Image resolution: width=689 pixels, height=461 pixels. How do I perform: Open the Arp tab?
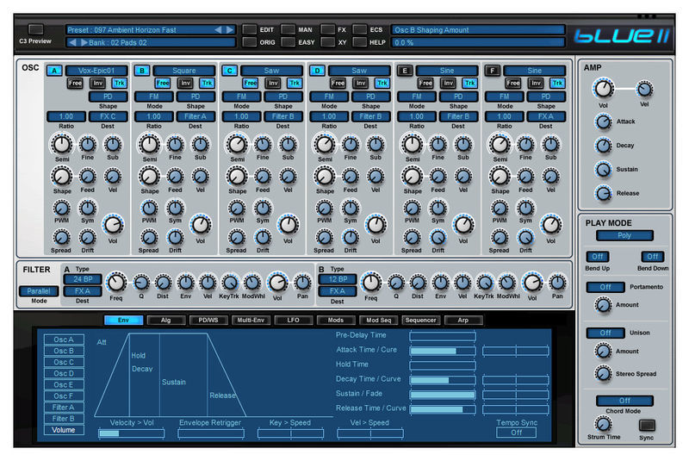click(463, 321)
